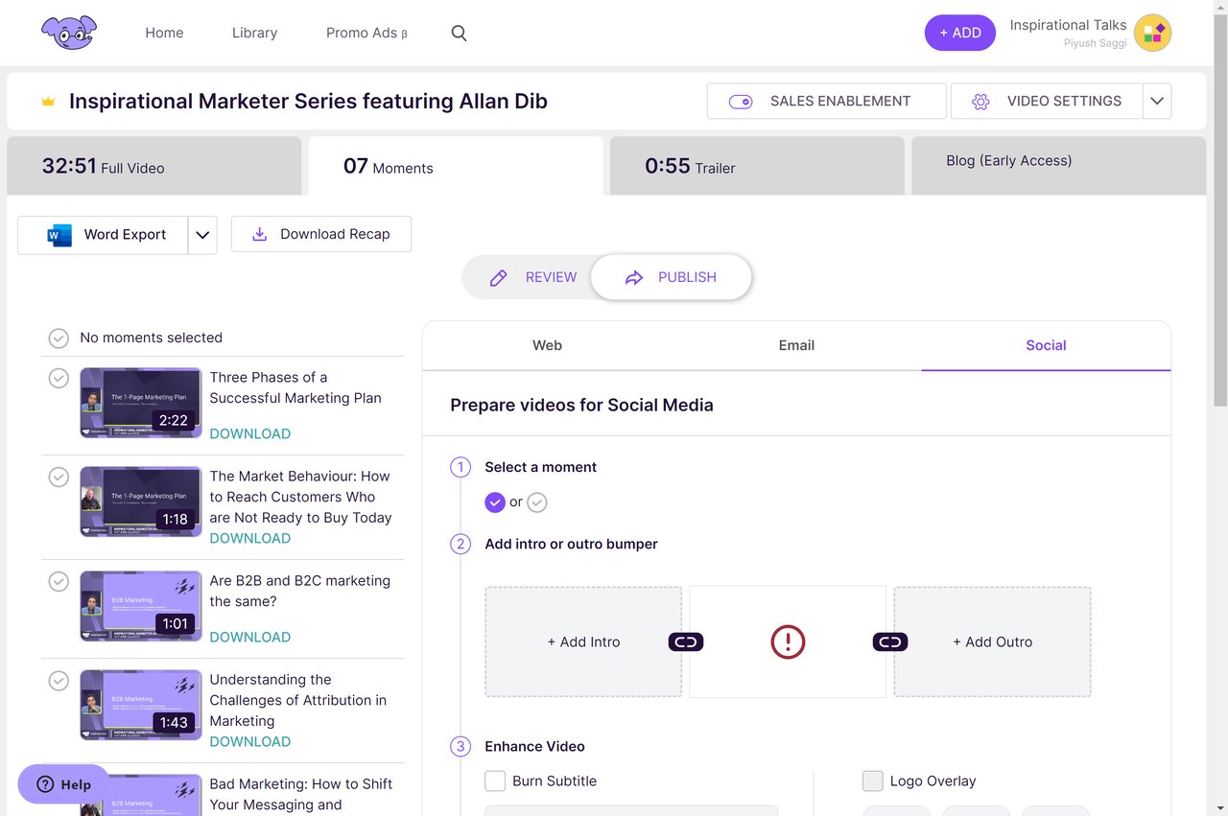This screenshot has width=1228, height=816.
Task: Click the Download Recap button
Action: coord(321,235)
